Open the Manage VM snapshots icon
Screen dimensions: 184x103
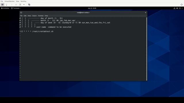(x=29, y=5)
